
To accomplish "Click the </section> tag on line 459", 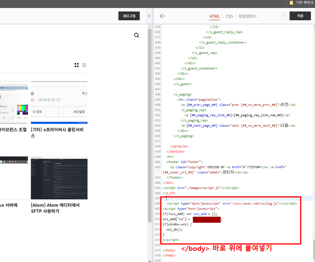I will (x=175, y=151).
